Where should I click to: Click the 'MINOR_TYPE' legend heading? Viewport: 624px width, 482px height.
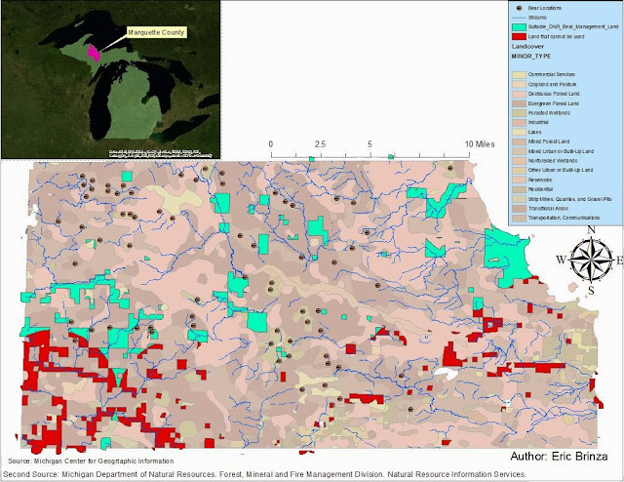click(531, 57)
